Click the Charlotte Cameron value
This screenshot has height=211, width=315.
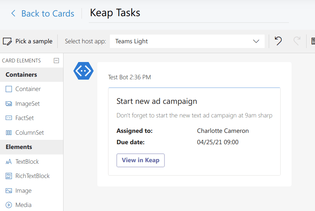[223, 131]
